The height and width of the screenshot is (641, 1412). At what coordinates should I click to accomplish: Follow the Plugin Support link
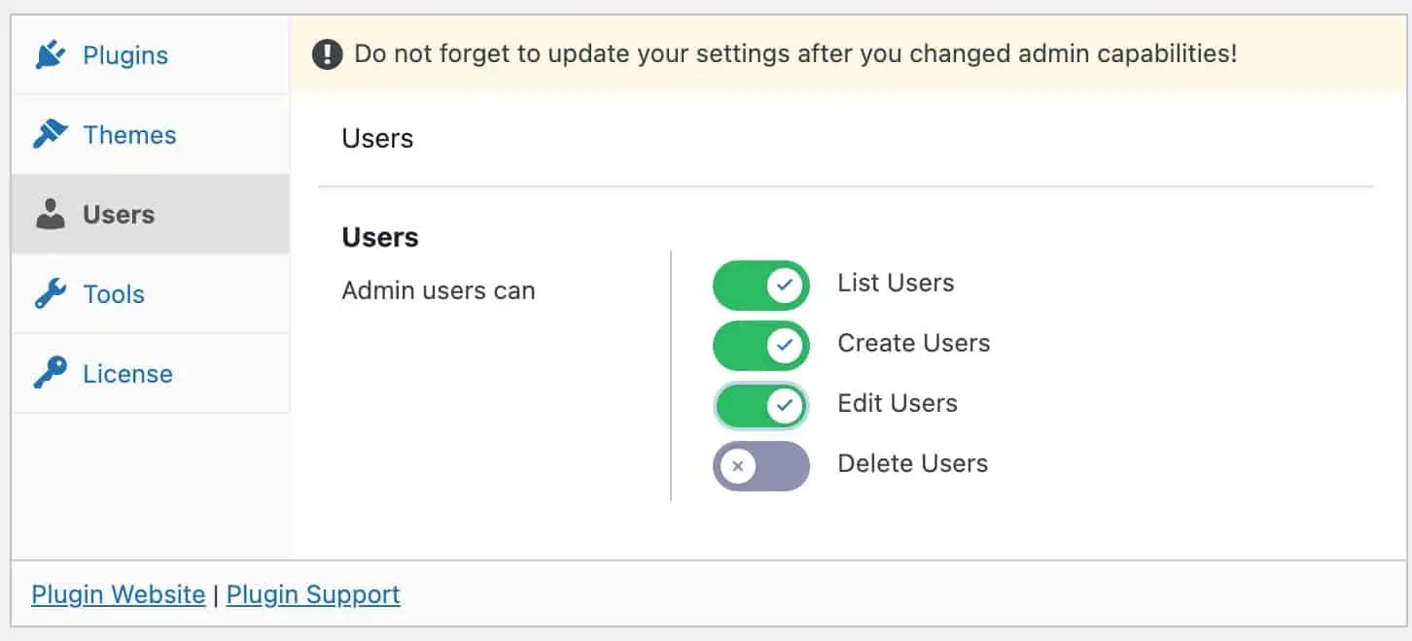[313, 594]
